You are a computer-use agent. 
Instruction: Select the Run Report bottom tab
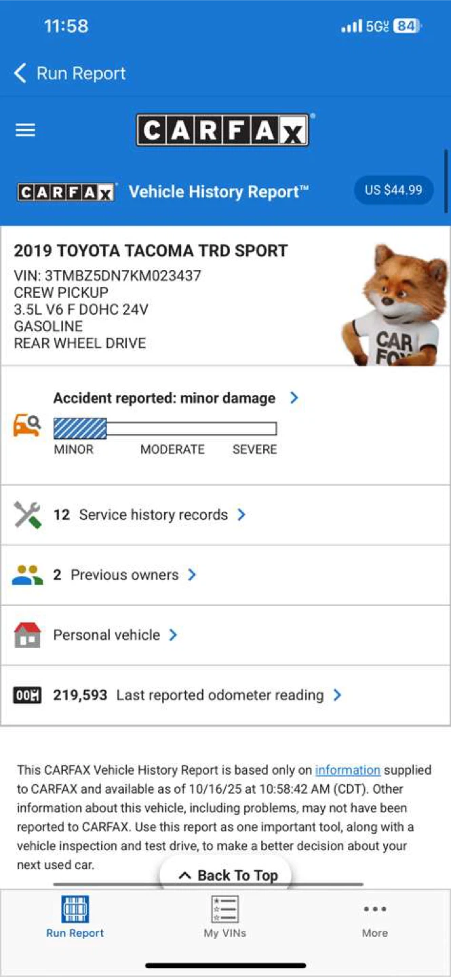tap(75, 917)
